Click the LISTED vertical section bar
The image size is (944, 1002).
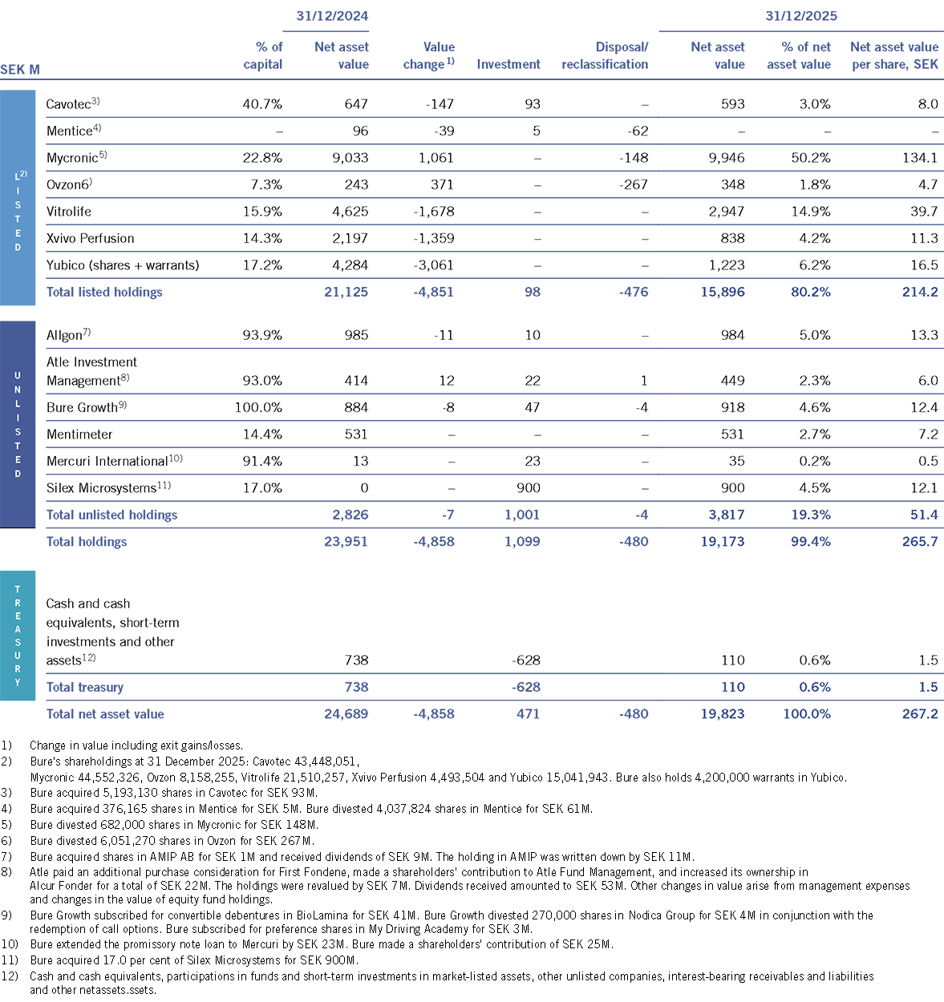pyautogui.click(x=18, y=197)
